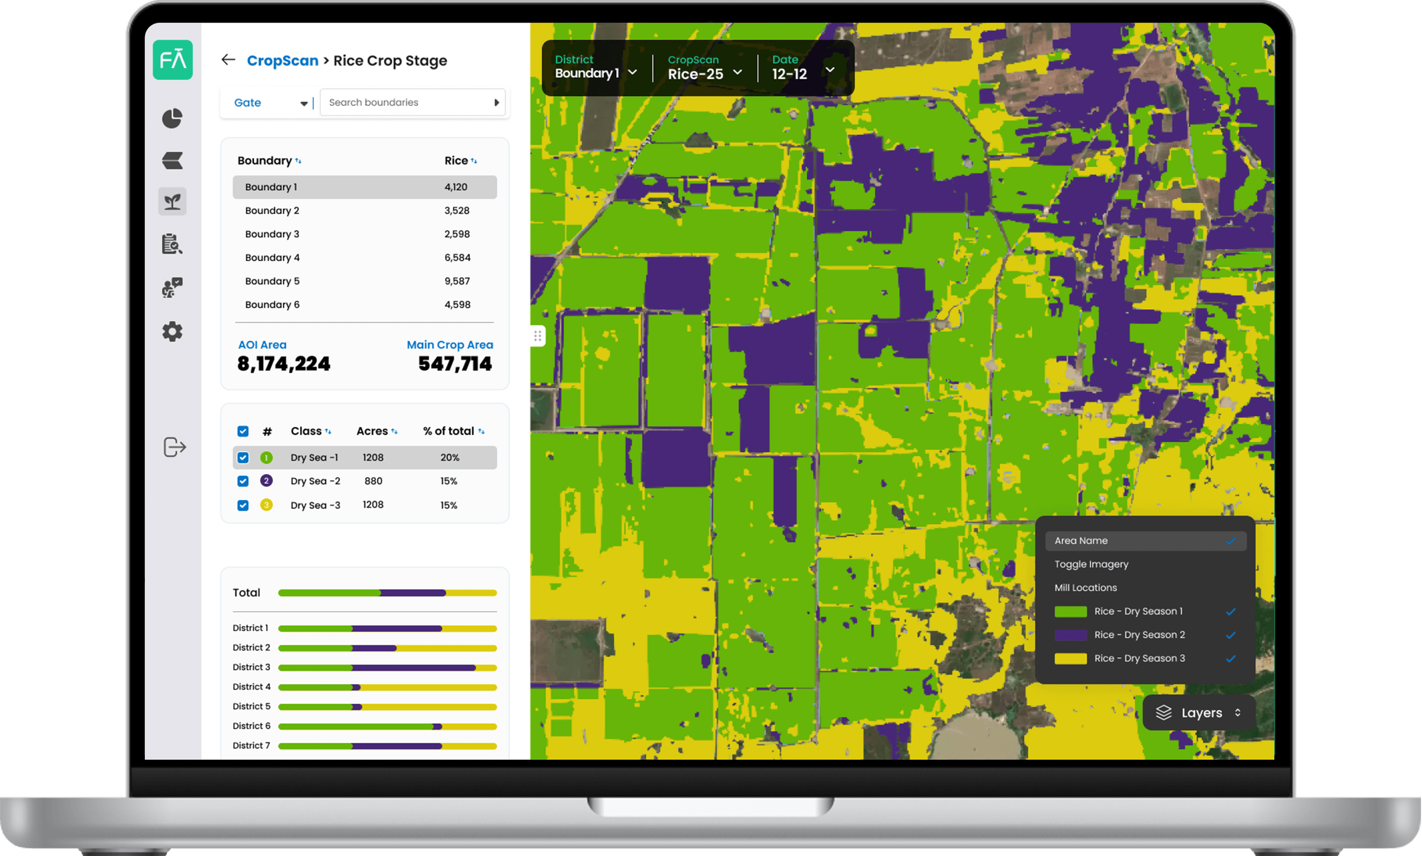Image resolution: width=1422 pixels, height=856 pixels.
Task: Toggle Rice - Dry Season 2 layer
Action: tap(1146, 635)
